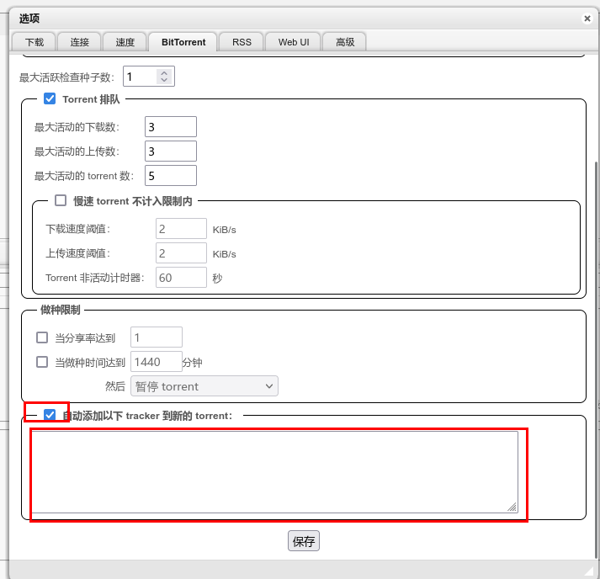Screen dimensions: 600x579
Task: Enable 当分享率达到 checkbox
Action: [x=42, y=337]
